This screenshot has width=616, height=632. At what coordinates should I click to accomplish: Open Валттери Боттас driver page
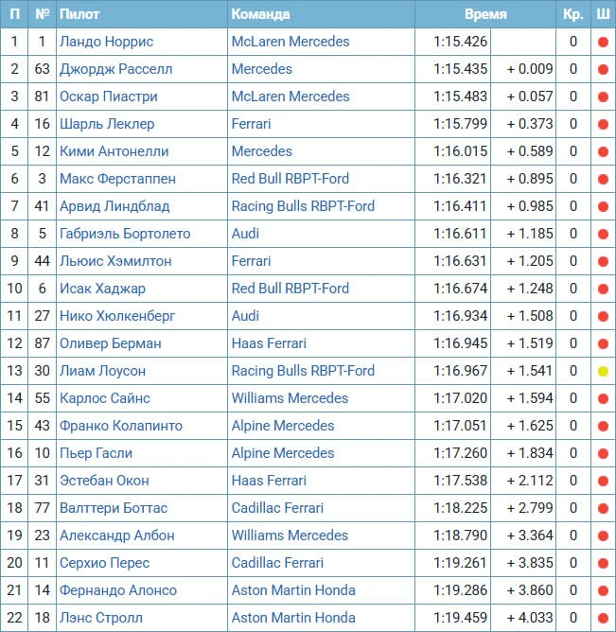[114, 507]
